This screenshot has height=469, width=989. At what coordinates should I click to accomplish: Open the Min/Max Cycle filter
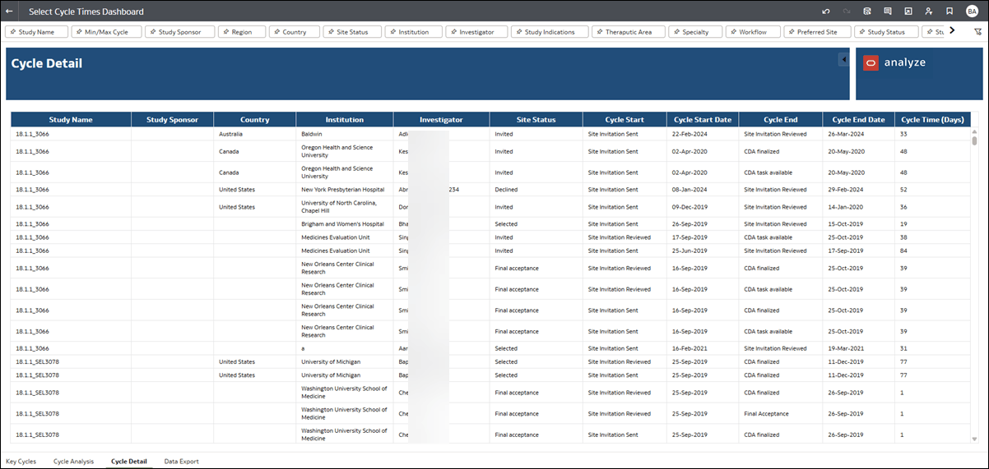106,32
